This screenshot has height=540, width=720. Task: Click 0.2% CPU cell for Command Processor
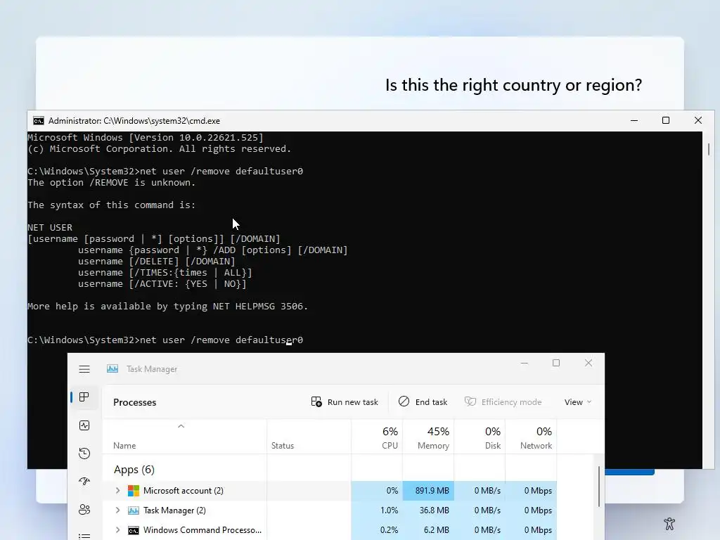[378, 530]
